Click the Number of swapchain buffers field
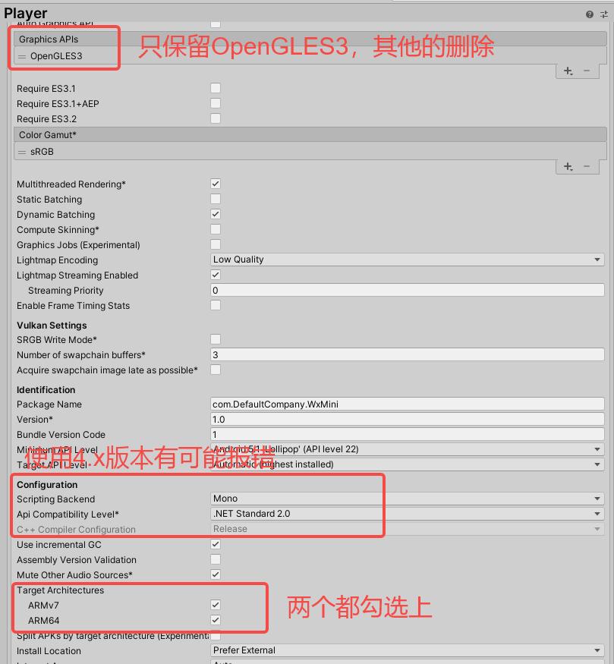The image size is (614, 664). click(x=408, y=355)
